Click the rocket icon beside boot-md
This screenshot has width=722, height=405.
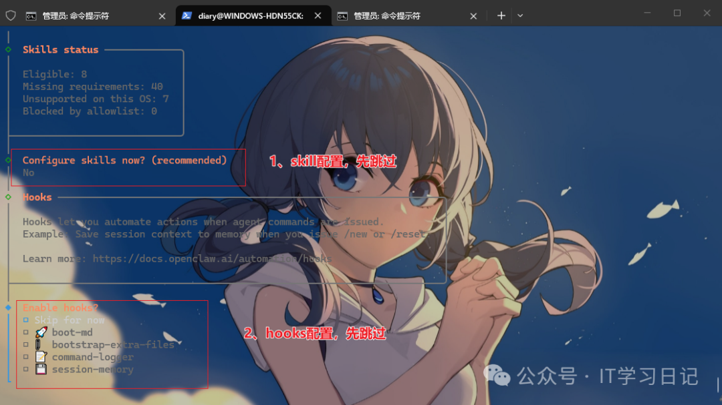click(41, 332)
